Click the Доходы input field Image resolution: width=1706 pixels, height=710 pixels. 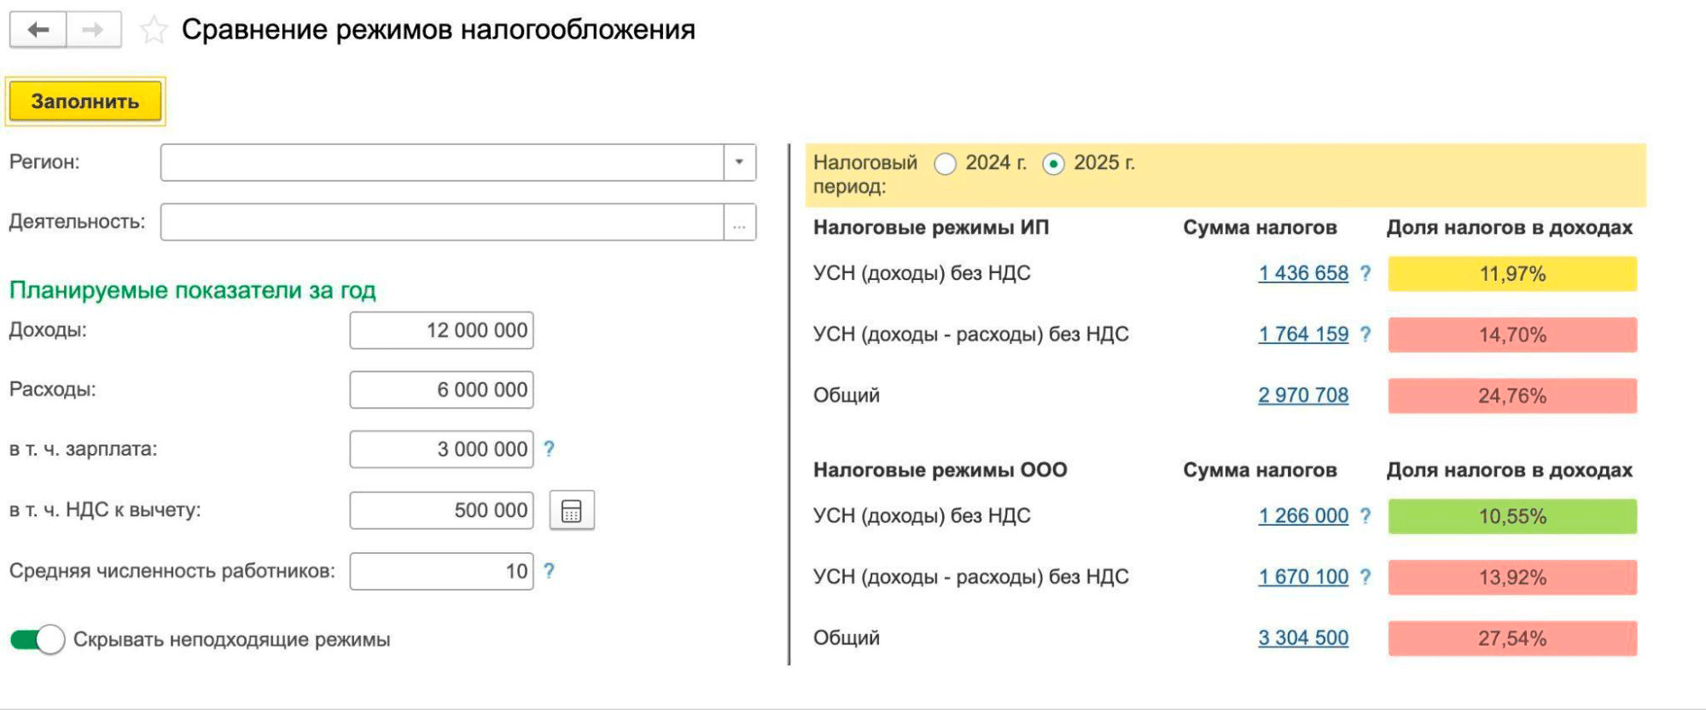[441, 330]
